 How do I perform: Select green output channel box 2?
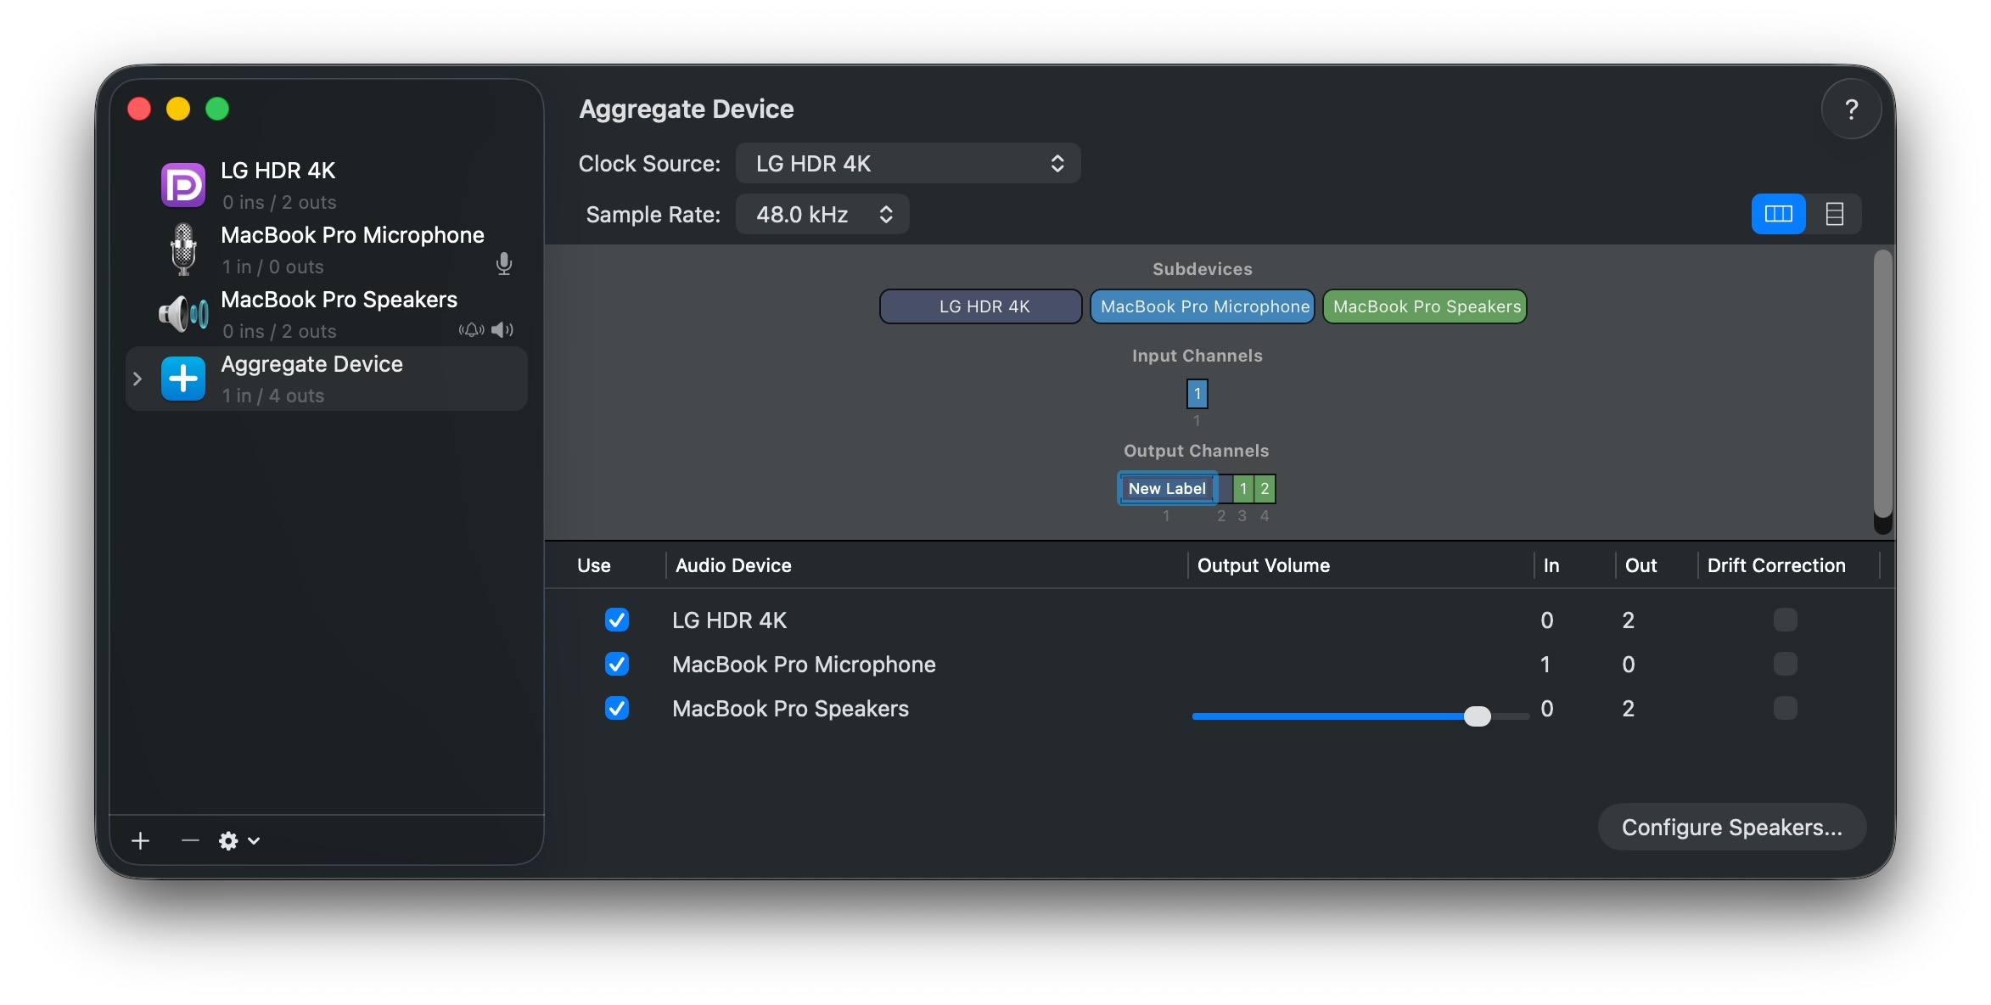click(1265, 488)
